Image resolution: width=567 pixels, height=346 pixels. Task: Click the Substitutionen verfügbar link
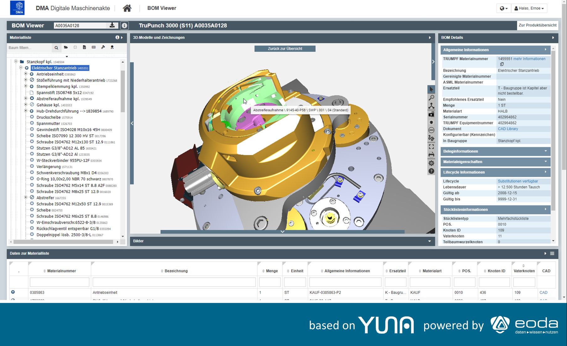point(518,181)
